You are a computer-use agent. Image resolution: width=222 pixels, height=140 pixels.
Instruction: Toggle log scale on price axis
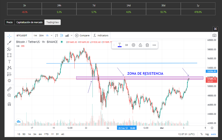click(207, 134)
